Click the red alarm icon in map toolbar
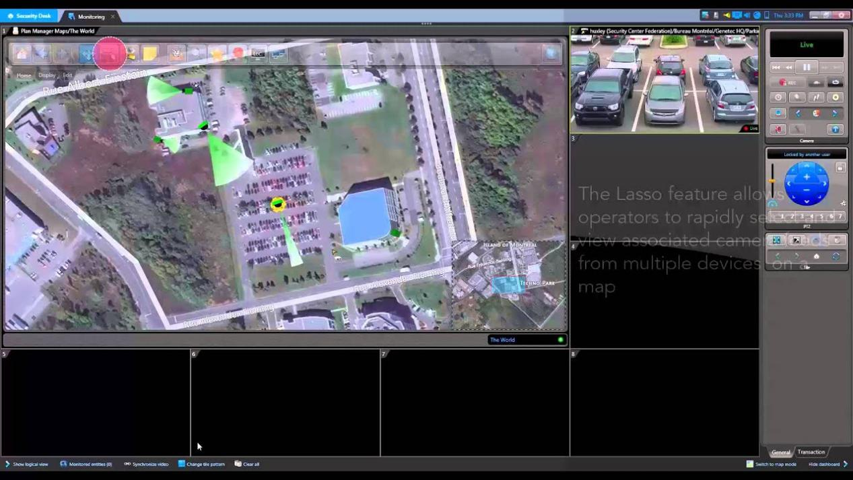Viewport: 853px width, 480px height. tap(238, 54)
